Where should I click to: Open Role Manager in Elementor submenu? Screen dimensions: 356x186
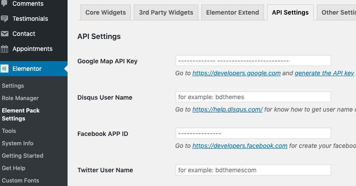20,98
